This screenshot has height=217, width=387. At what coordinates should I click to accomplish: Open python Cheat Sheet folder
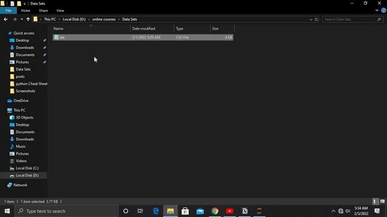pos(31,84)
